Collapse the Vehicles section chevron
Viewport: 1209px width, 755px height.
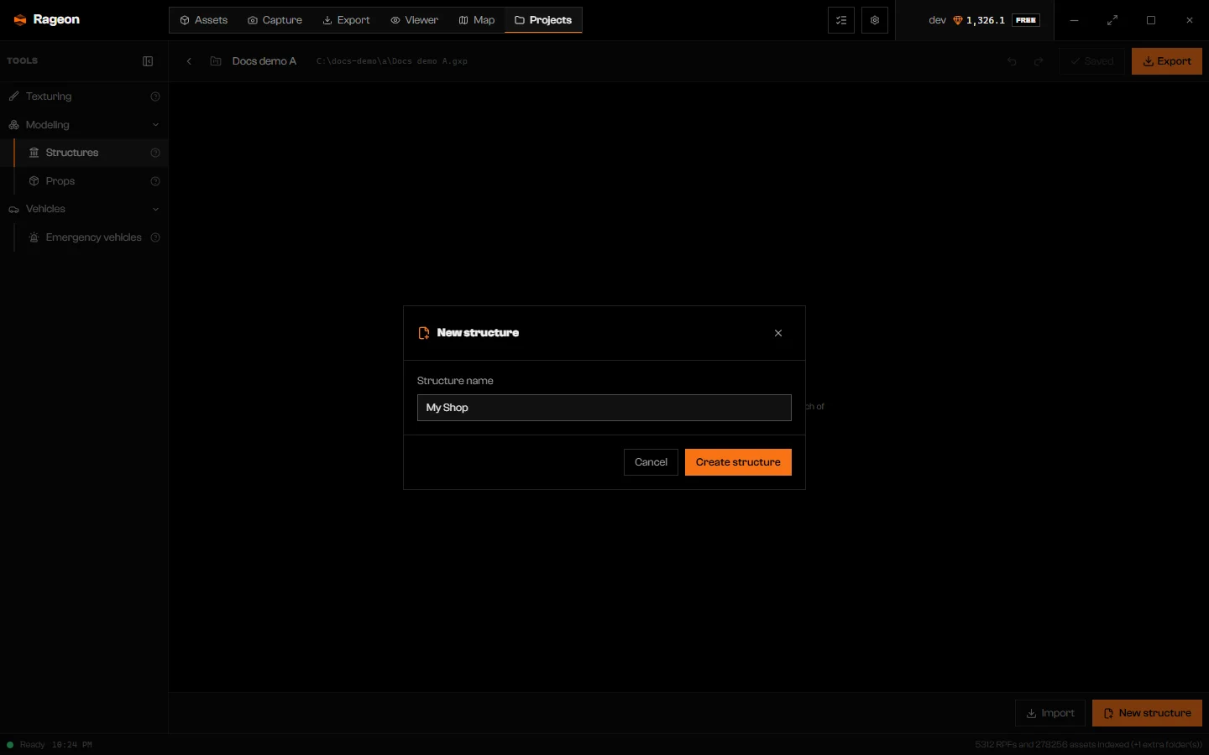(x=155, y=209)
